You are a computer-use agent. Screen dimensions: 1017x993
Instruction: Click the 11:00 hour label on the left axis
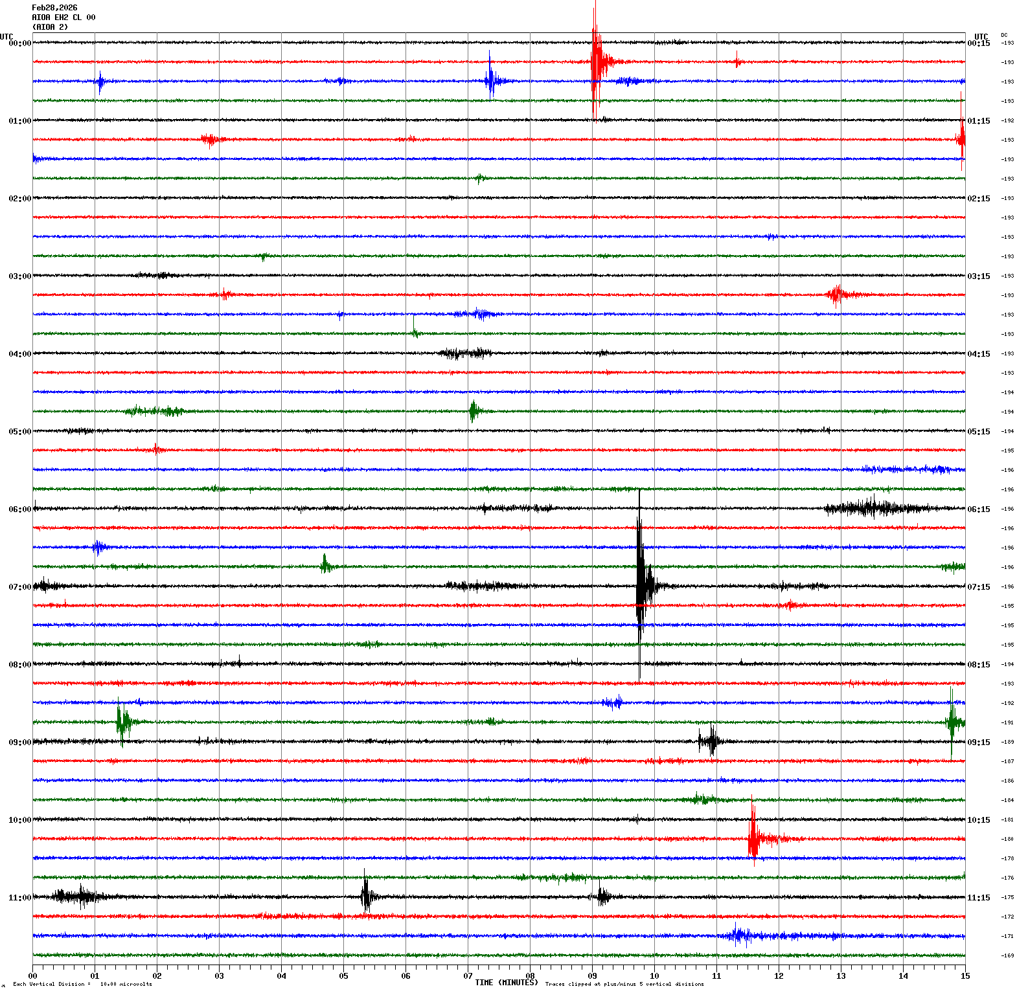(x=19, y=898)
